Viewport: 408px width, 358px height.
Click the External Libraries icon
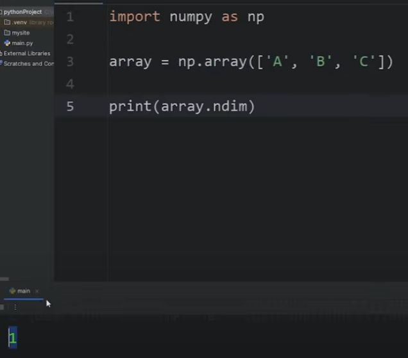[x=1, y=53]
